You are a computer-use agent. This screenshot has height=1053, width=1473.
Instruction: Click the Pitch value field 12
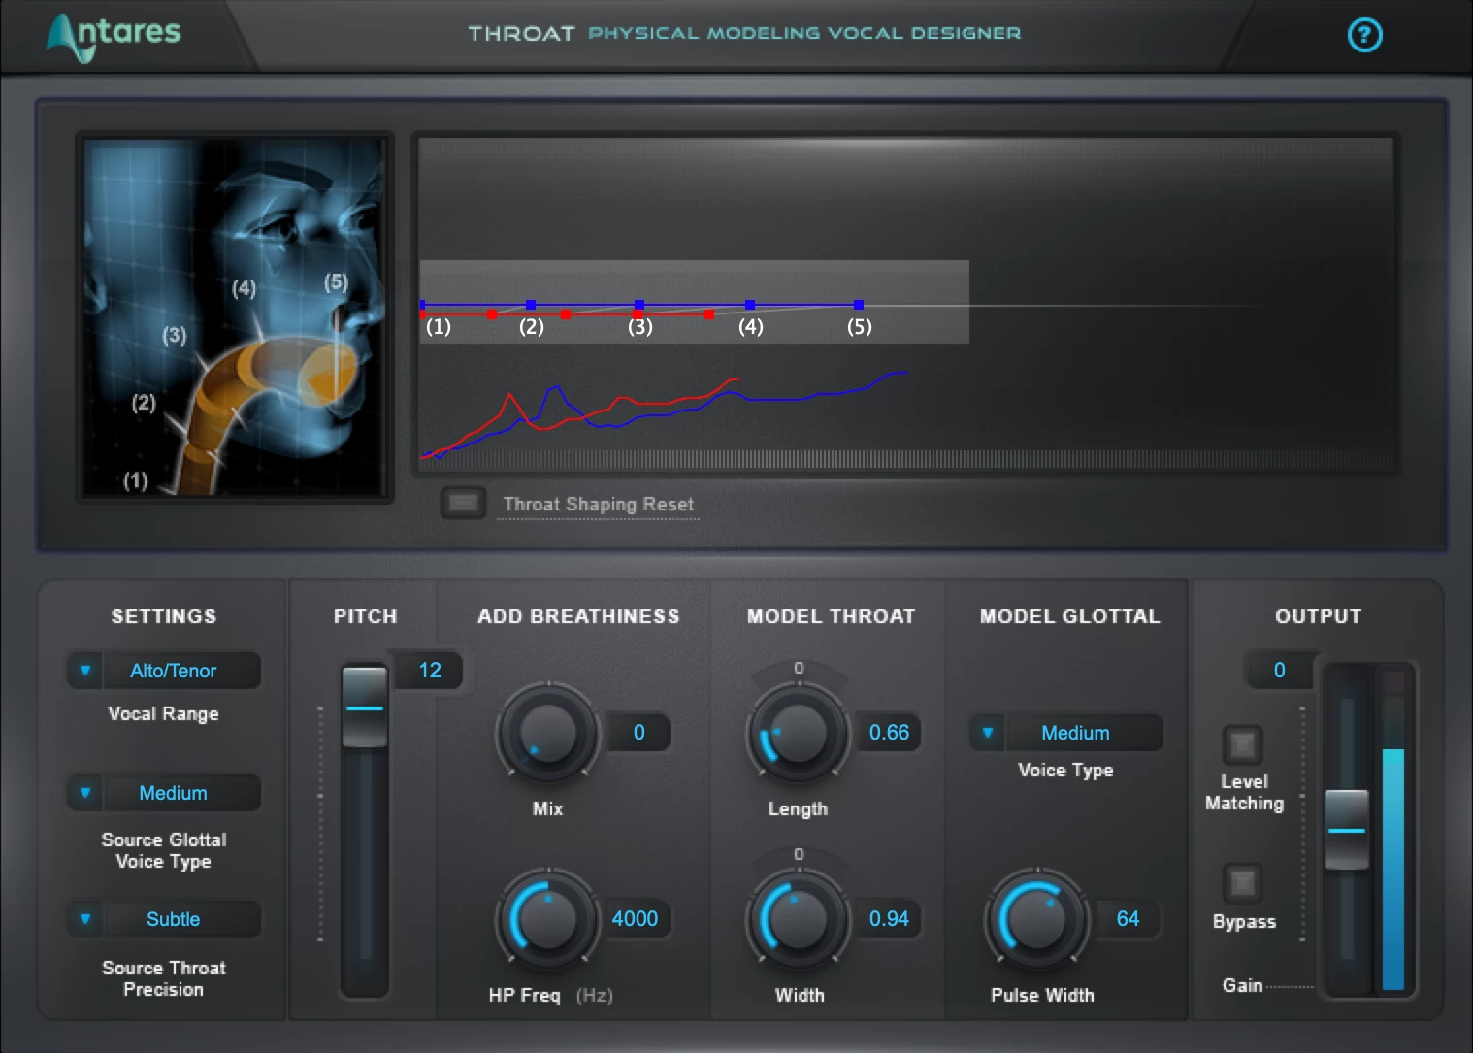[x=430, y=671]
